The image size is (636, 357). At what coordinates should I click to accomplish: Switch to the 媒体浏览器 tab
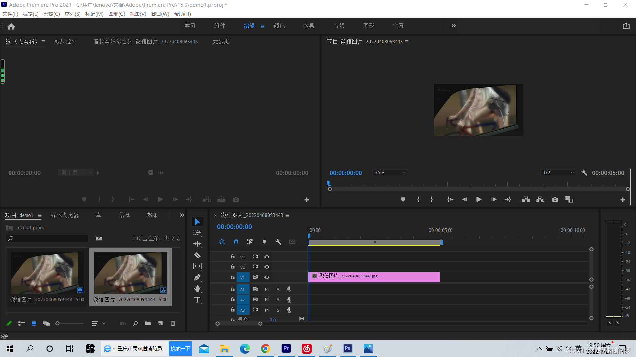click(65, 215)
